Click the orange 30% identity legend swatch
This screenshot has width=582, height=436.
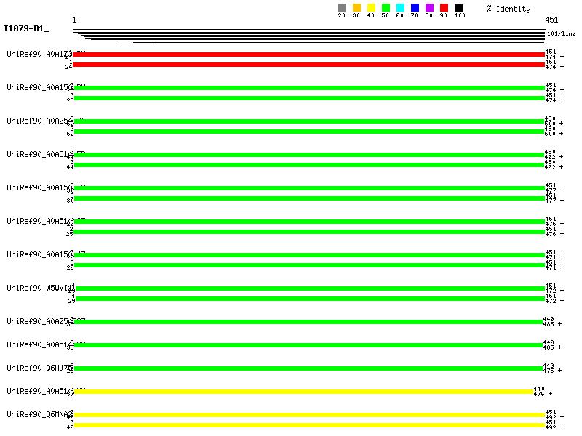[x=356, y=8]
